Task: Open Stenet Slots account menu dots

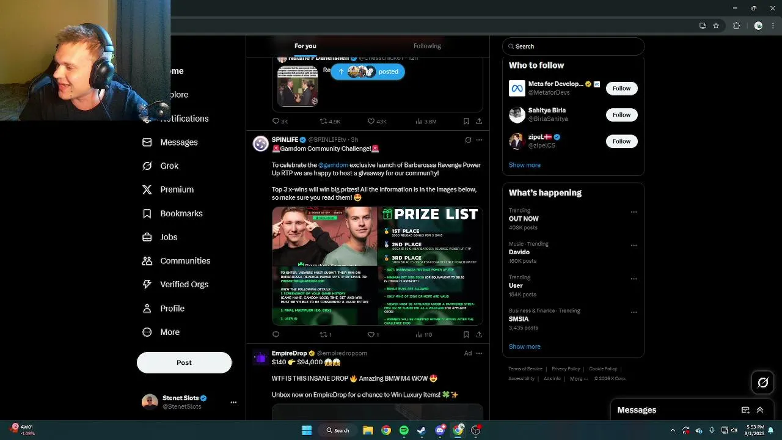Action: click(x=233, y=402)
